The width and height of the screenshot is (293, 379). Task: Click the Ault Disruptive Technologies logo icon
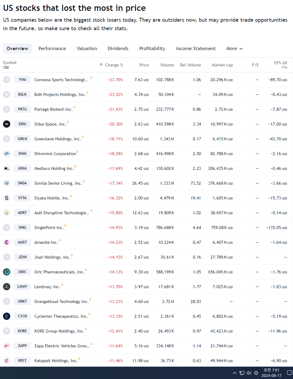[x=7, y=213]
